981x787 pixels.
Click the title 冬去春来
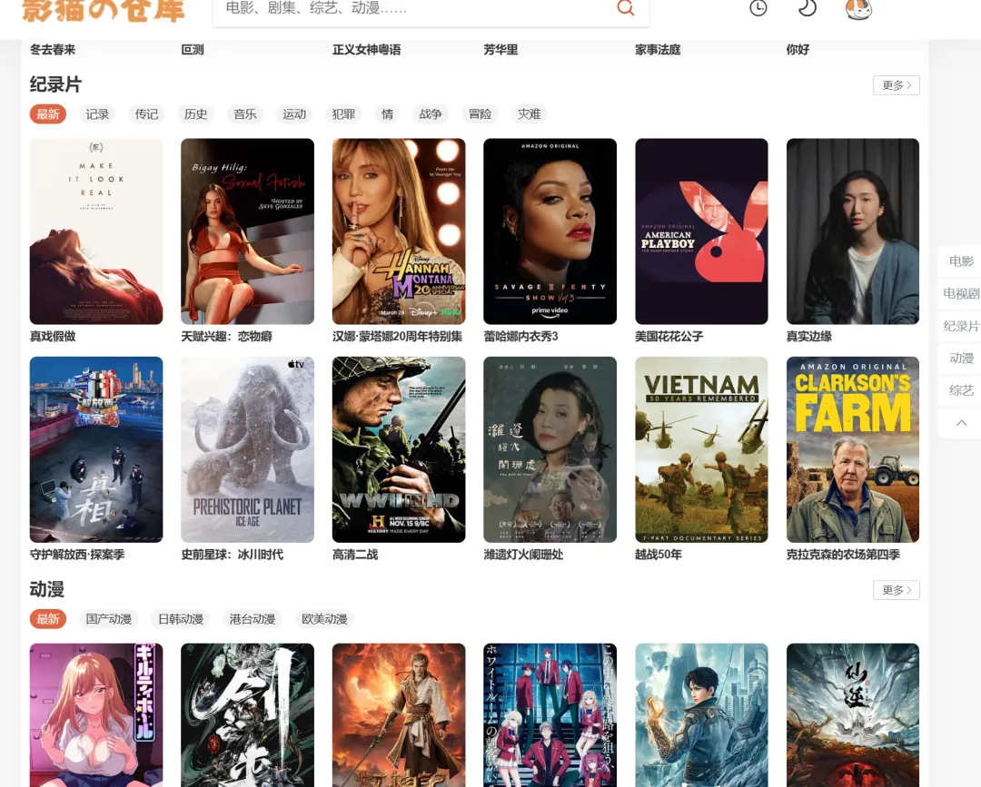pos(53,49)
